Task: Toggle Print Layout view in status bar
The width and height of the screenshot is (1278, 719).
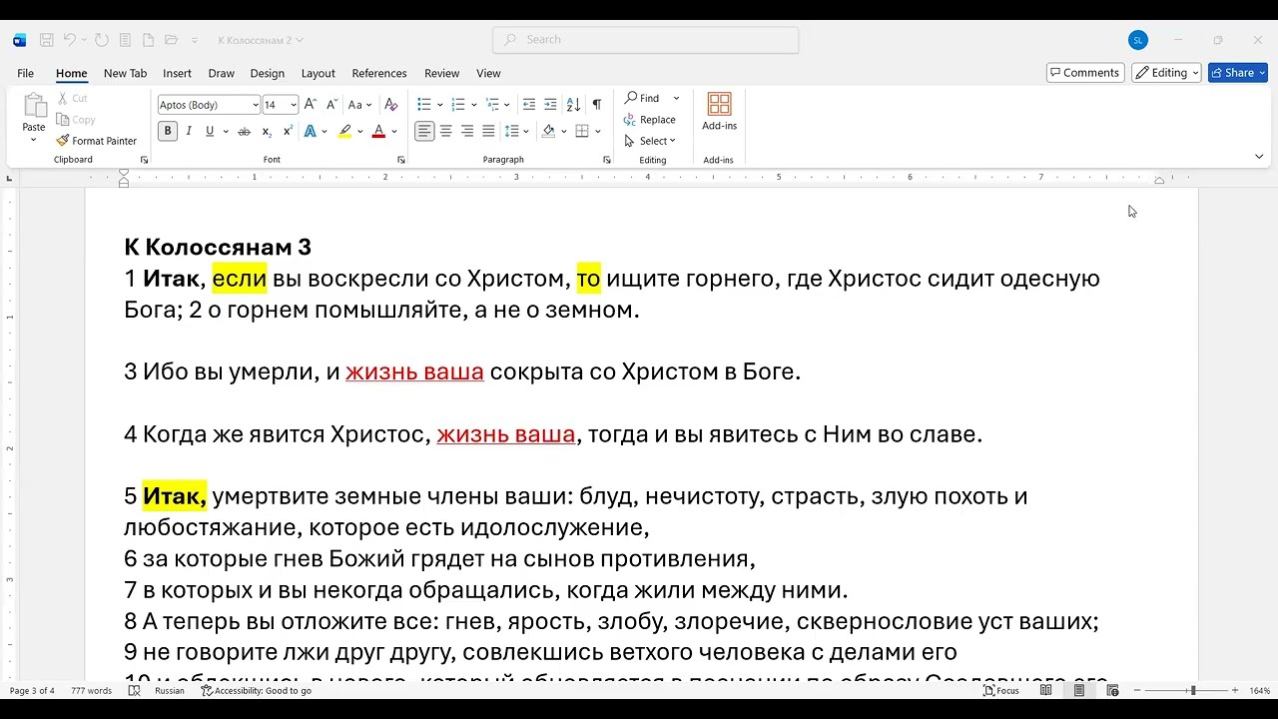Action: coord(1079,690)
